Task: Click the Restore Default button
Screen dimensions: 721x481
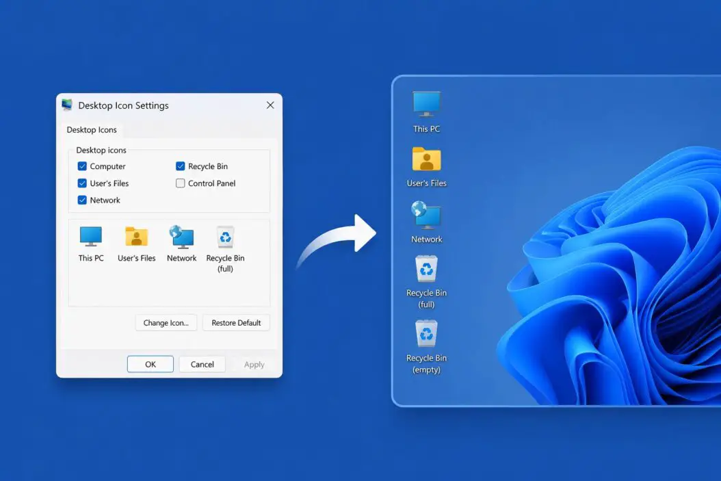Action: click(x=237, y=323)
